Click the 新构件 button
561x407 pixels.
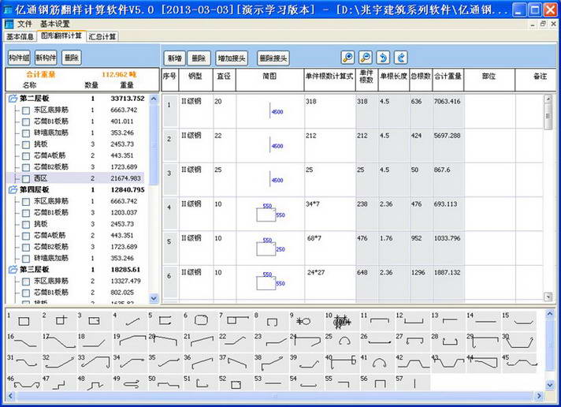46,58
